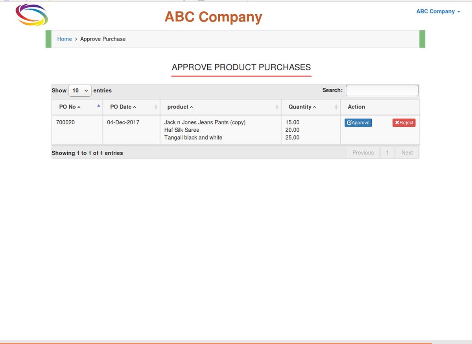Focus the table Search input field
This screenshot has width=472, height=344.
tap(382, 90)
